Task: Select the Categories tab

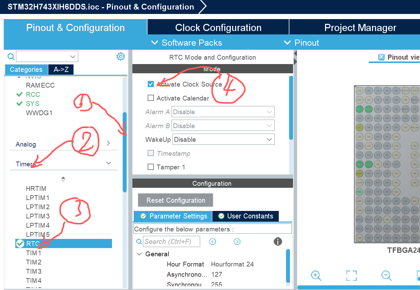Action: pos(26,70)
